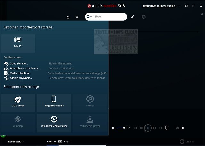Open the Storage: My PC selector
This screenshot has height=146, width=205.
59,142
